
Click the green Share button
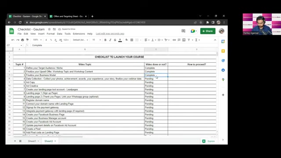click(208, 31)
